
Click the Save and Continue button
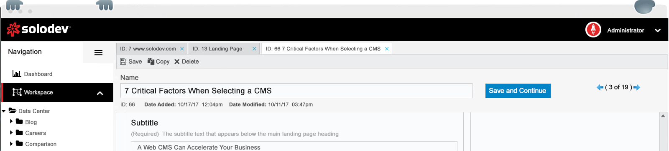click(x=518, y=91)
